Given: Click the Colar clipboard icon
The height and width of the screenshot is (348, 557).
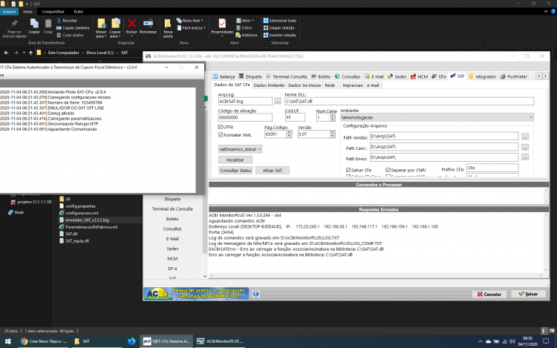Looking at the screenshot, I should pos(48,24).
